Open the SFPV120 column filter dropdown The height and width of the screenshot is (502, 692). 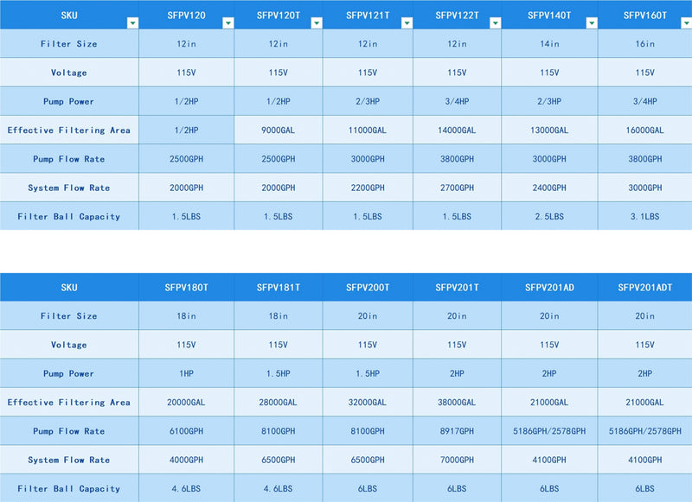click(x=228, y=23)
